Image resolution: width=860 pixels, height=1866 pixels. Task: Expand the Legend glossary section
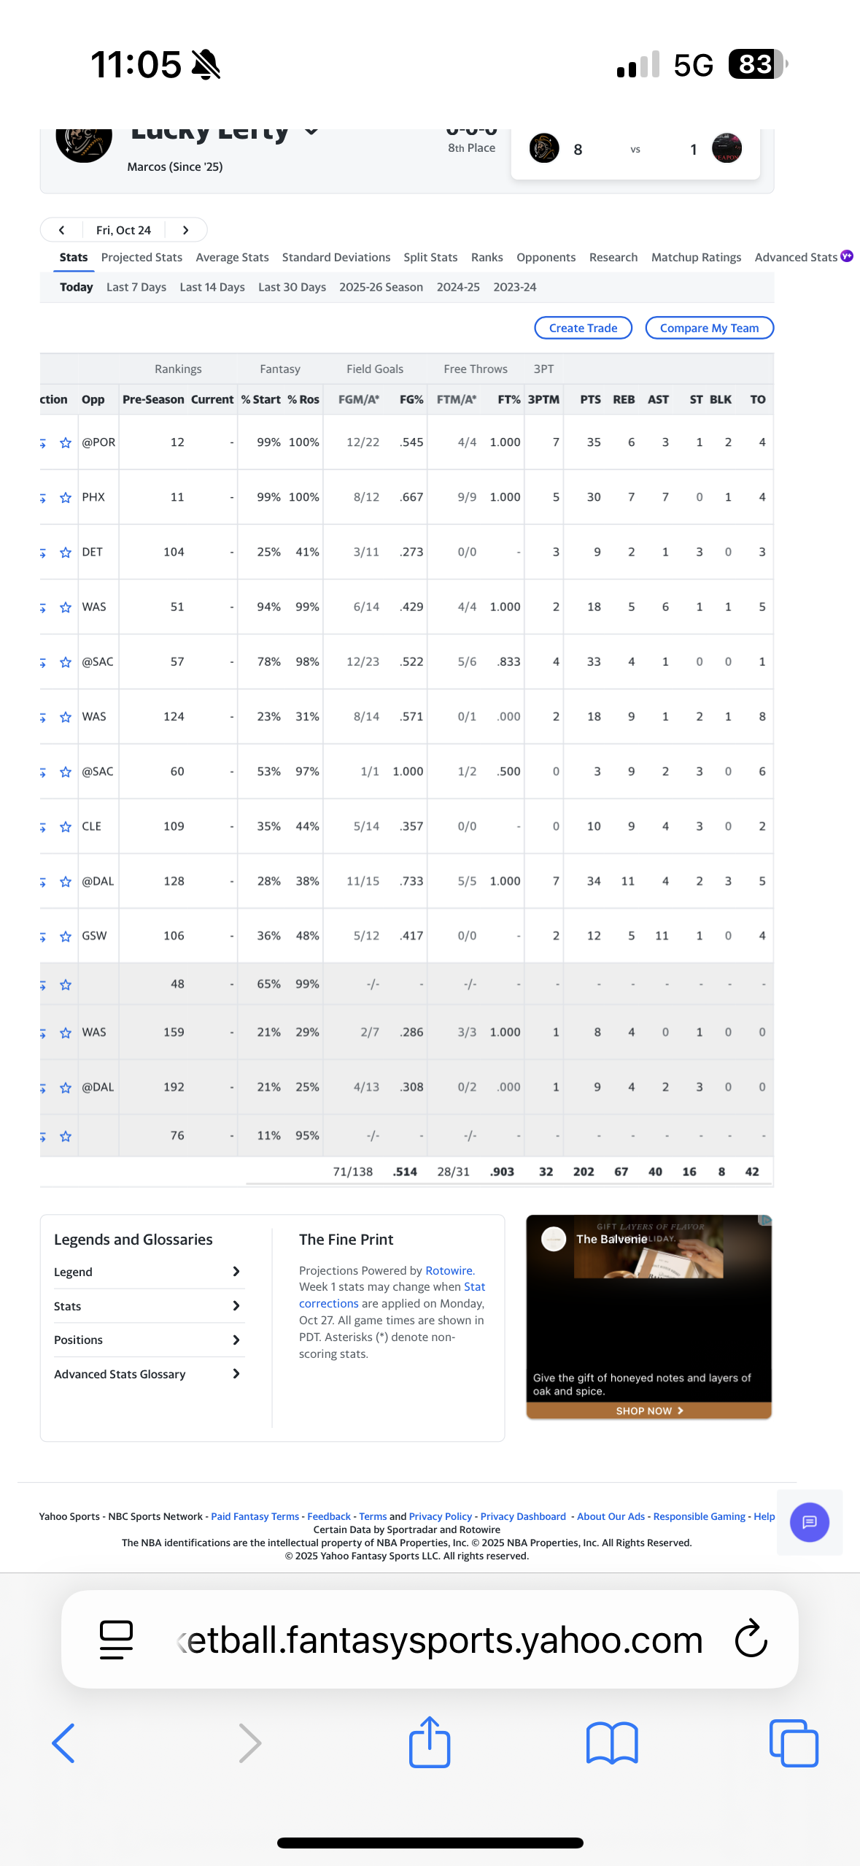[148, 1272]
